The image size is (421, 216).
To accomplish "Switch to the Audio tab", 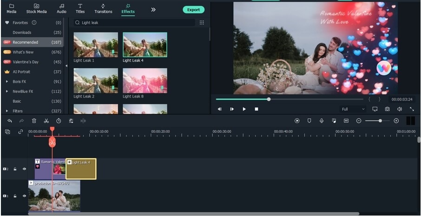I will 61,8.
